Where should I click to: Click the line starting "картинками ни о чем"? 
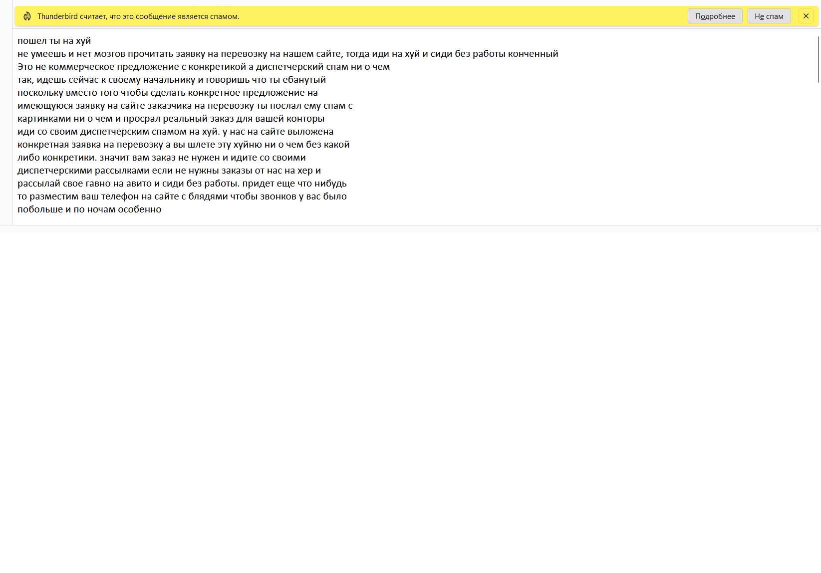(x=171, y=119)
